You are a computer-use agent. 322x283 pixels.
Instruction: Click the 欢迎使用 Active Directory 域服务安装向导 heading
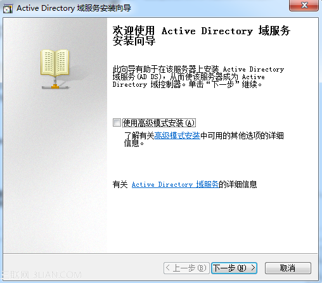tap(202, 35)
